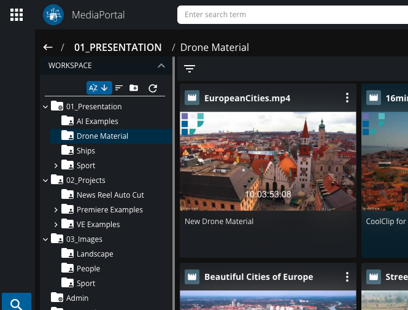Click the 01_PRESENTATION breadcrumb link

pos(118,47)
